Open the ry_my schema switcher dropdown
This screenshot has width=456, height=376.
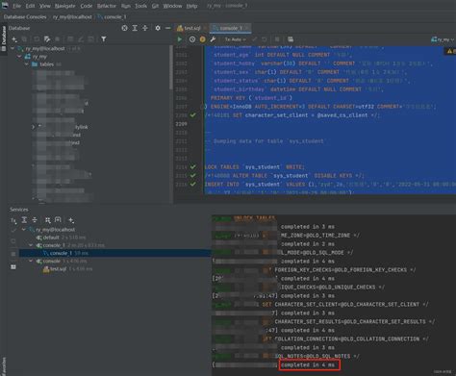click(x=443, y=39)
